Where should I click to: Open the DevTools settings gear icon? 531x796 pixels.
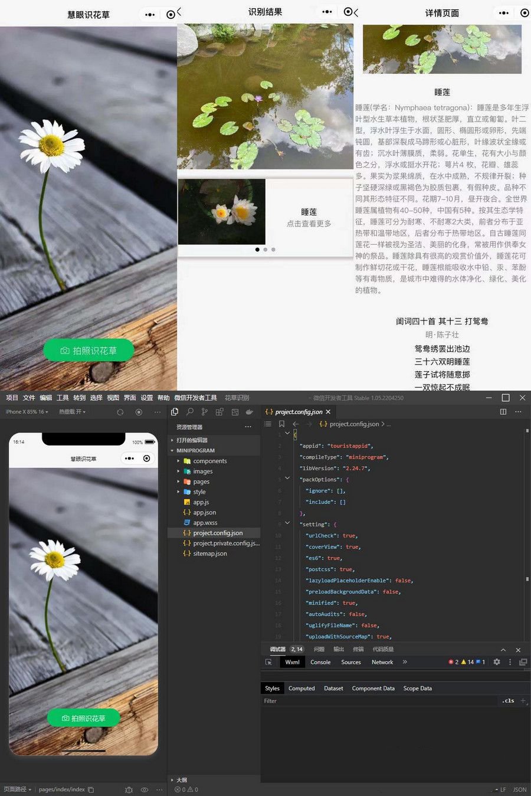(496, 662)
